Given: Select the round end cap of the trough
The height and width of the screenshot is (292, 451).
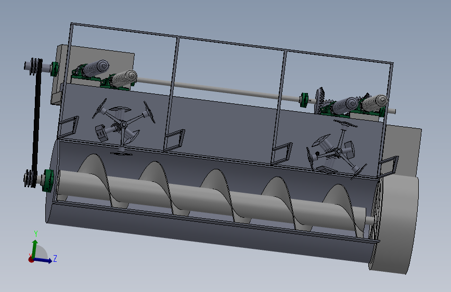Looking at the screenshot, I should click(x=395, y=224).
